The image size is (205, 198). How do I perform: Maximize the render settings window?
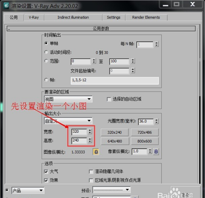click(176, 4)
